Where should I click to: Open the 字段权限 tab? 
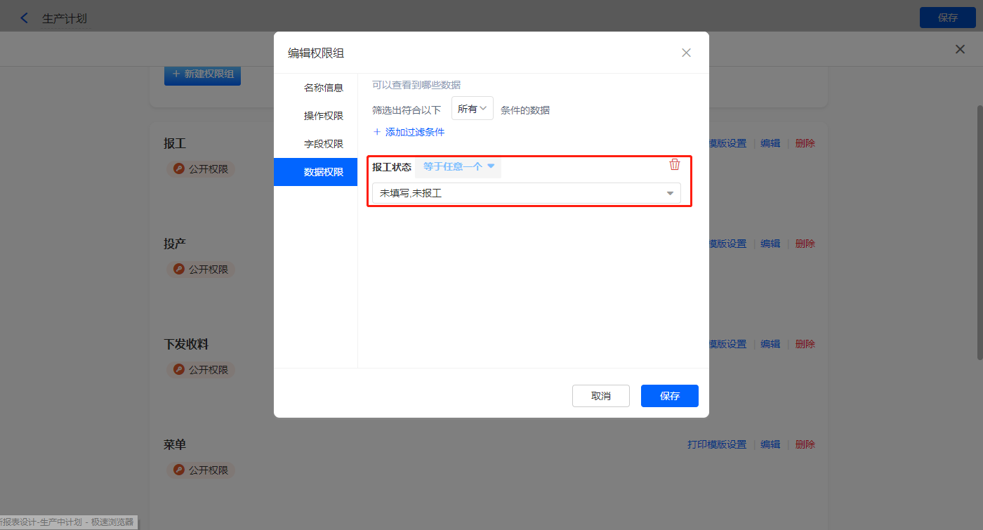[323, 144]
